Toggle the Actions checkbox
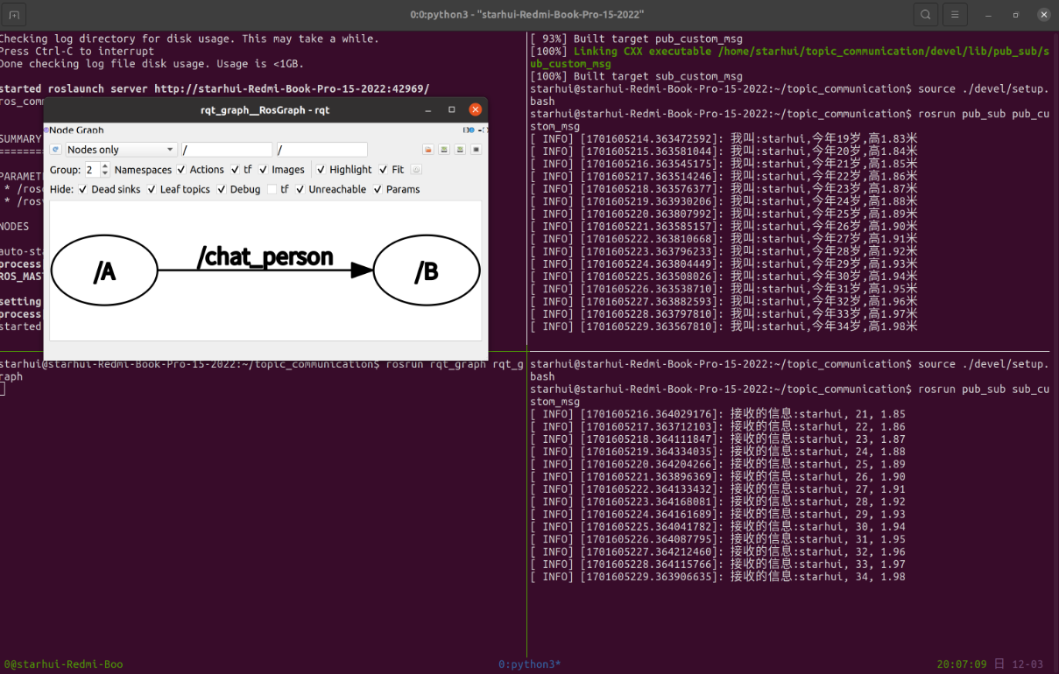This screenshot has width=1059, height=674. [x=181, y=170]
